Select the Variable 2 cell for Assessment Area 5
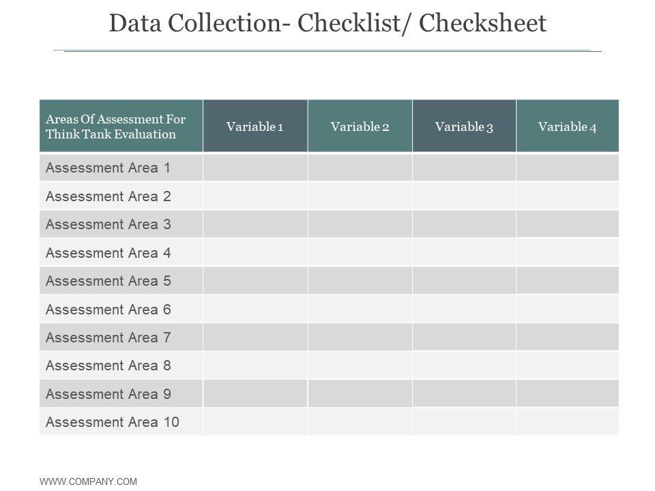 point(360,281)
